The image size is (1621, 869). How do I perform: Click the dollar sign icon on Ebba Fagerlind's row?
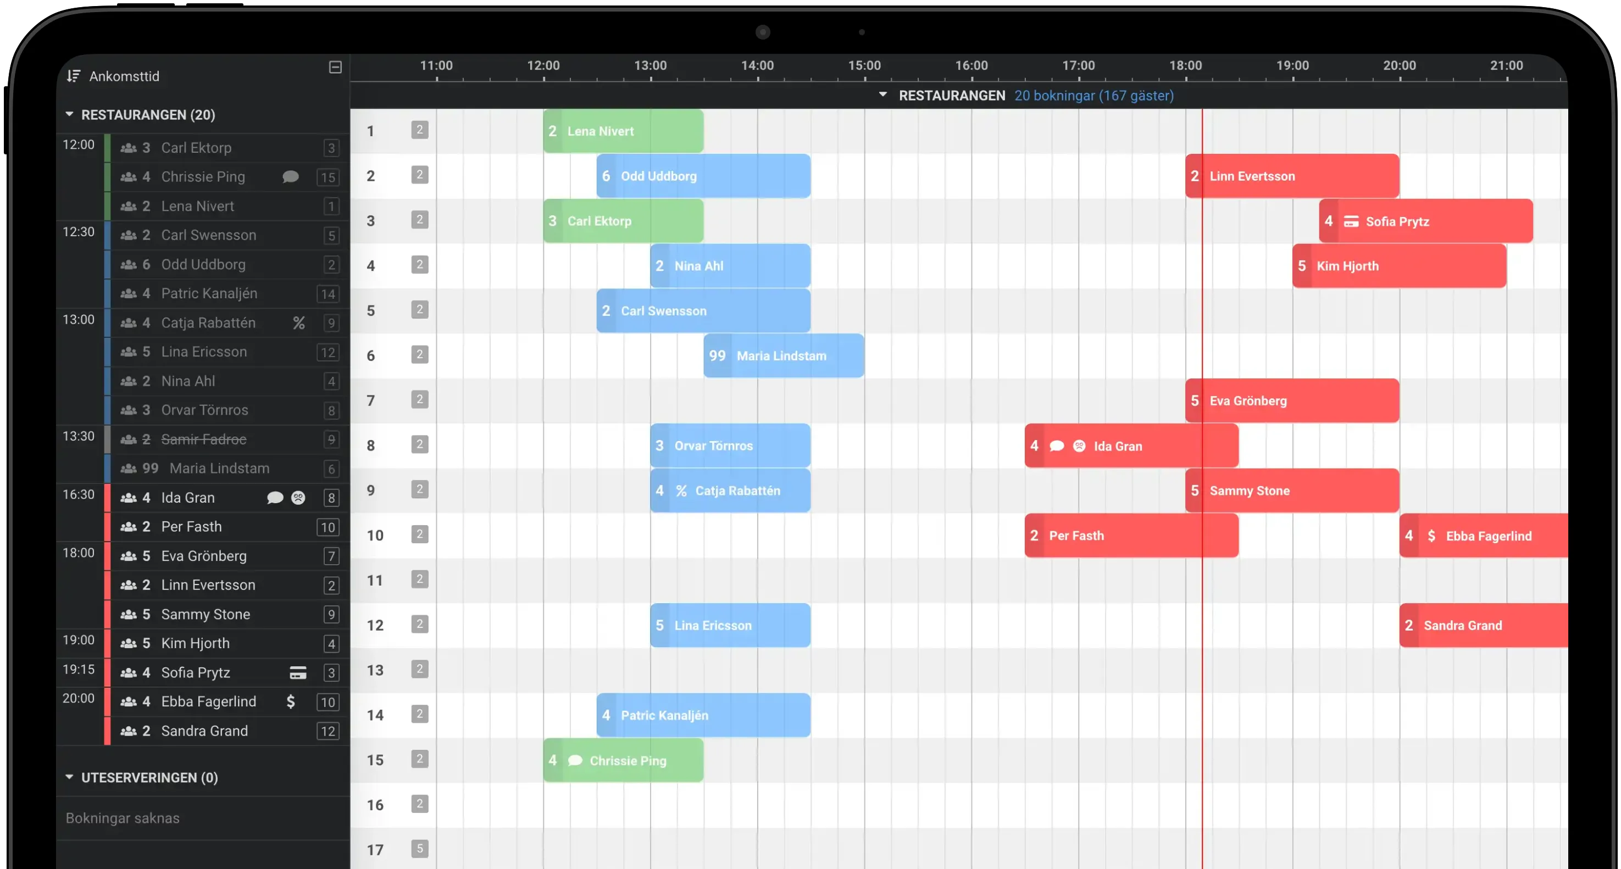(x=291, y=701)
